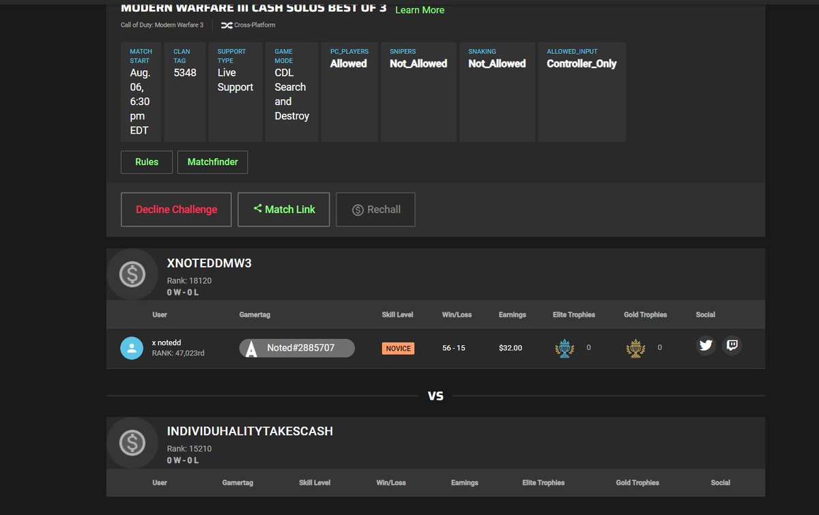Image resolution: width=819 pixels, height=515 pixels.
Task: Click RANK: 47,023rd under x notedd
Action: point(177,353)
